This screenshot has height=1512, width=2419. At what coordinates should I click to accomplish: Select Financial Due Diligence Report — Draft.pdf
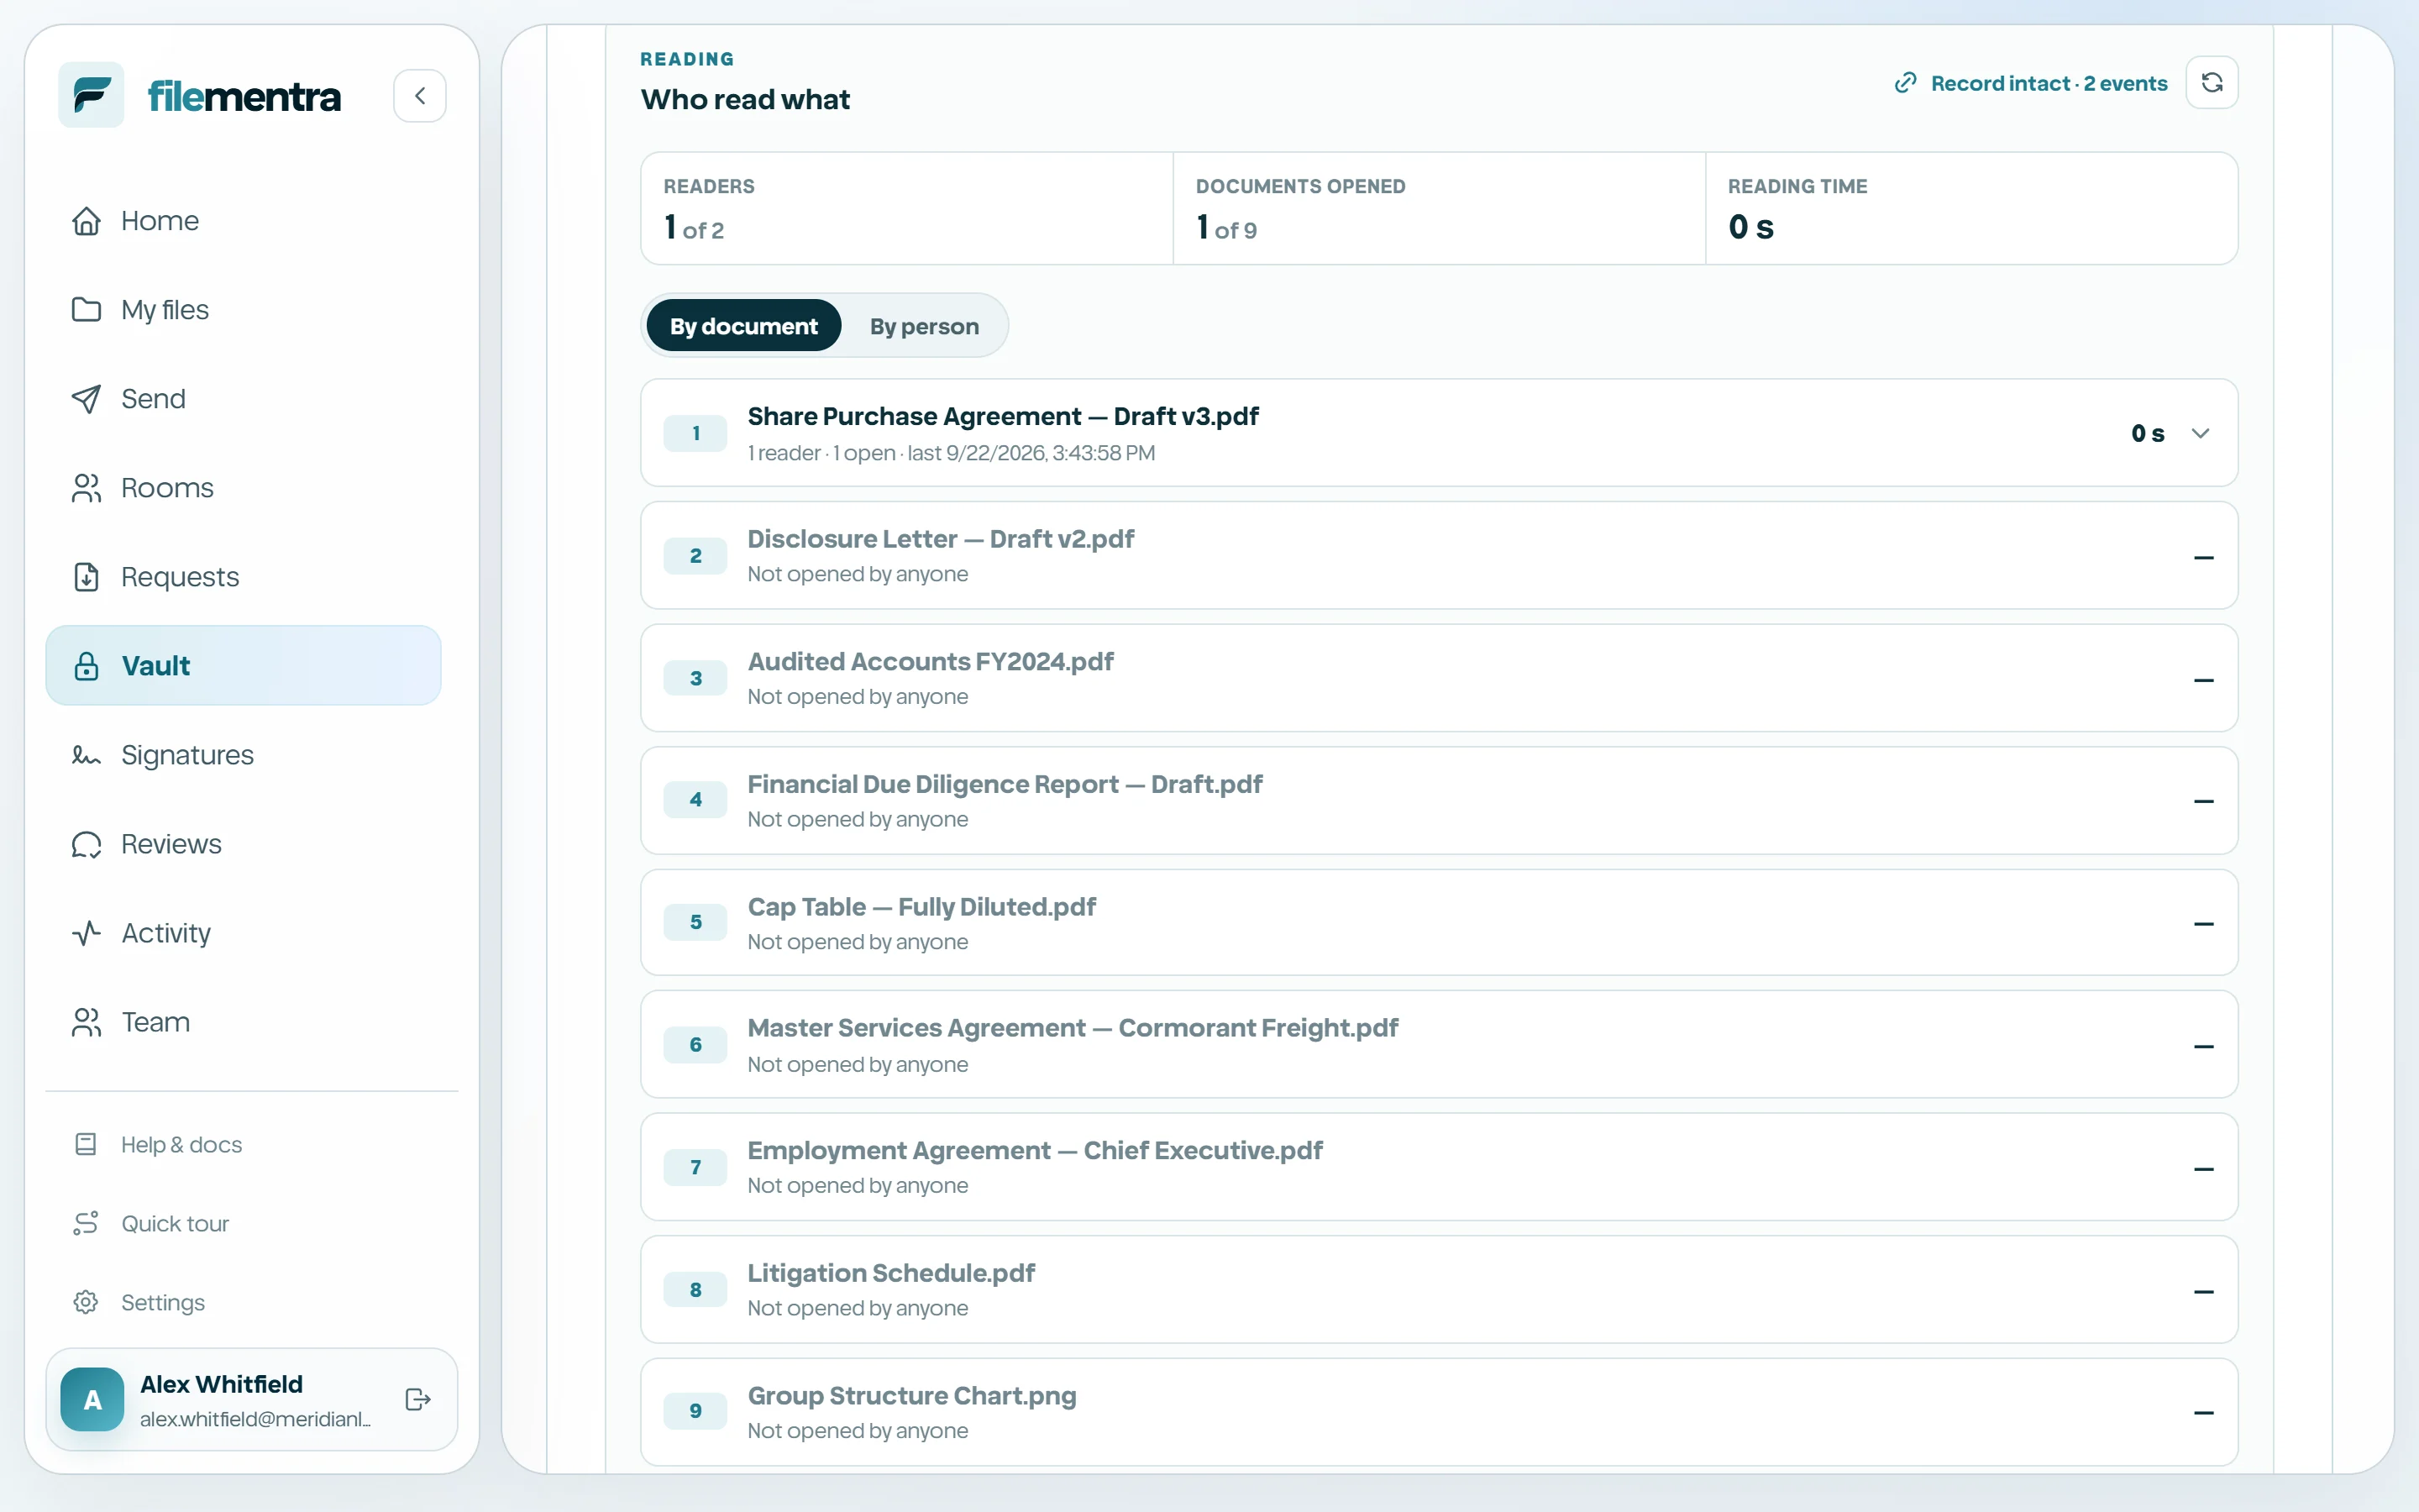coord(1005,784)
